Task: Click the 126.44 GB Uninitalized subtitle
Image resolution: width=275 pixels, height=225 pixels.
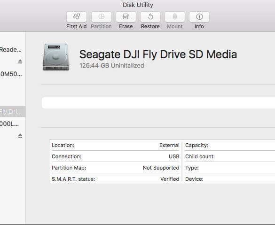Action: click(112, 66)
